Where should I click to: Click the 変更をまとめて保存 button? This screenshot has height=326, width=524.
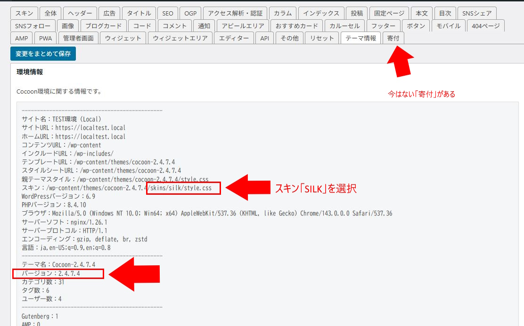(43, 54)
